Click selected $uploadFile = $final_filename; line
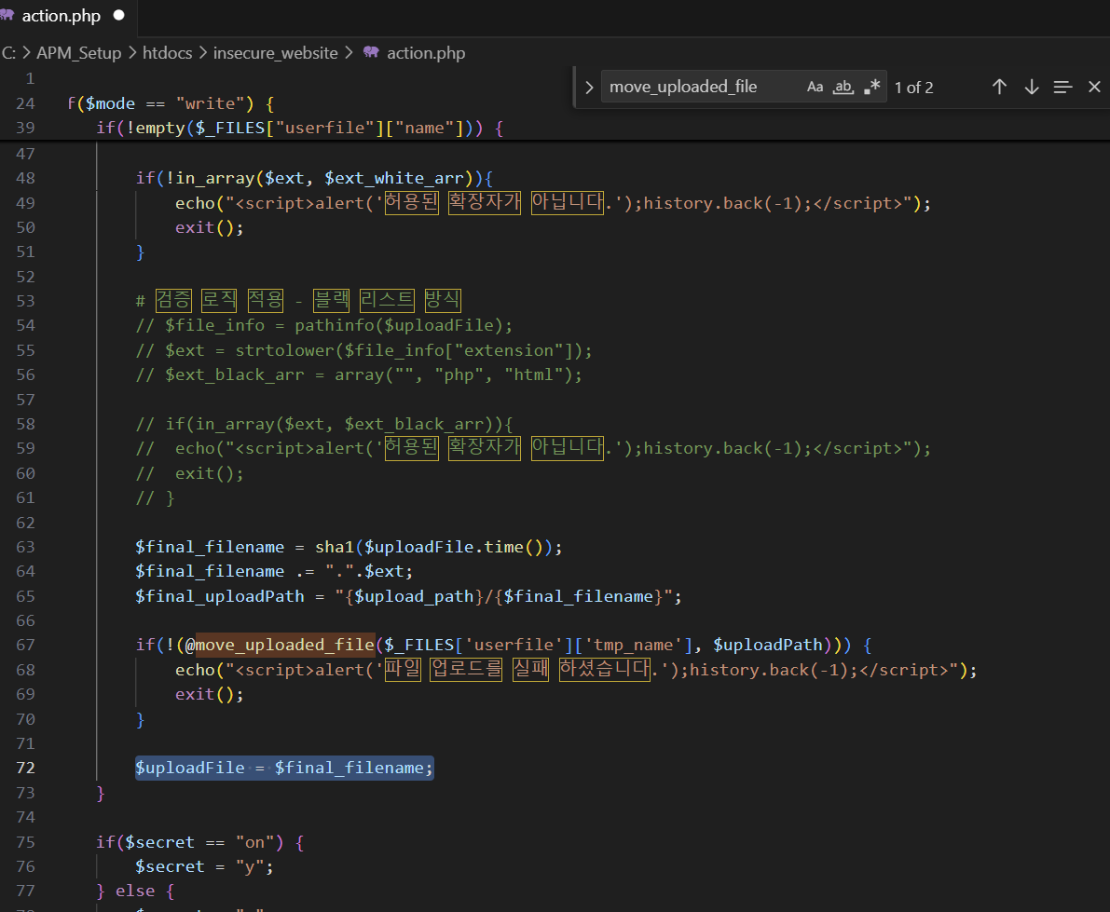This screenshot has height=912, width=1110. coord(284,768)
